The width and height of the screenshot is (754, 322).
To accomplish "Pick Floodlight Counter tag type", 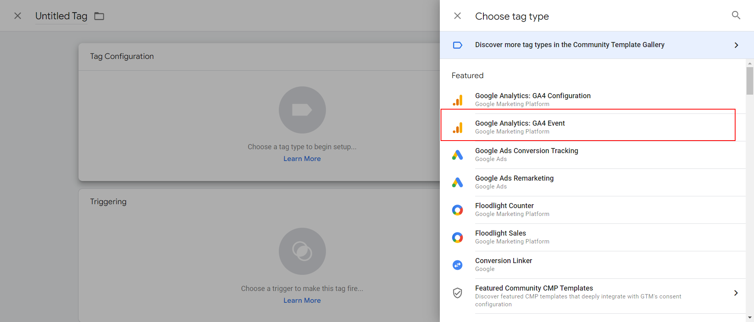I will [x=593, y=210].
